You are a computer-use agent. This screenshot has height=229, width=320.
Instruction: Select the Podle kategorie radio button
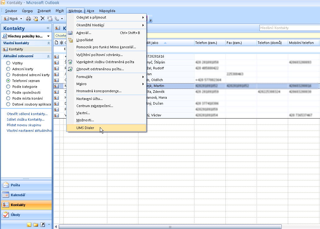[x=8, y=86]
